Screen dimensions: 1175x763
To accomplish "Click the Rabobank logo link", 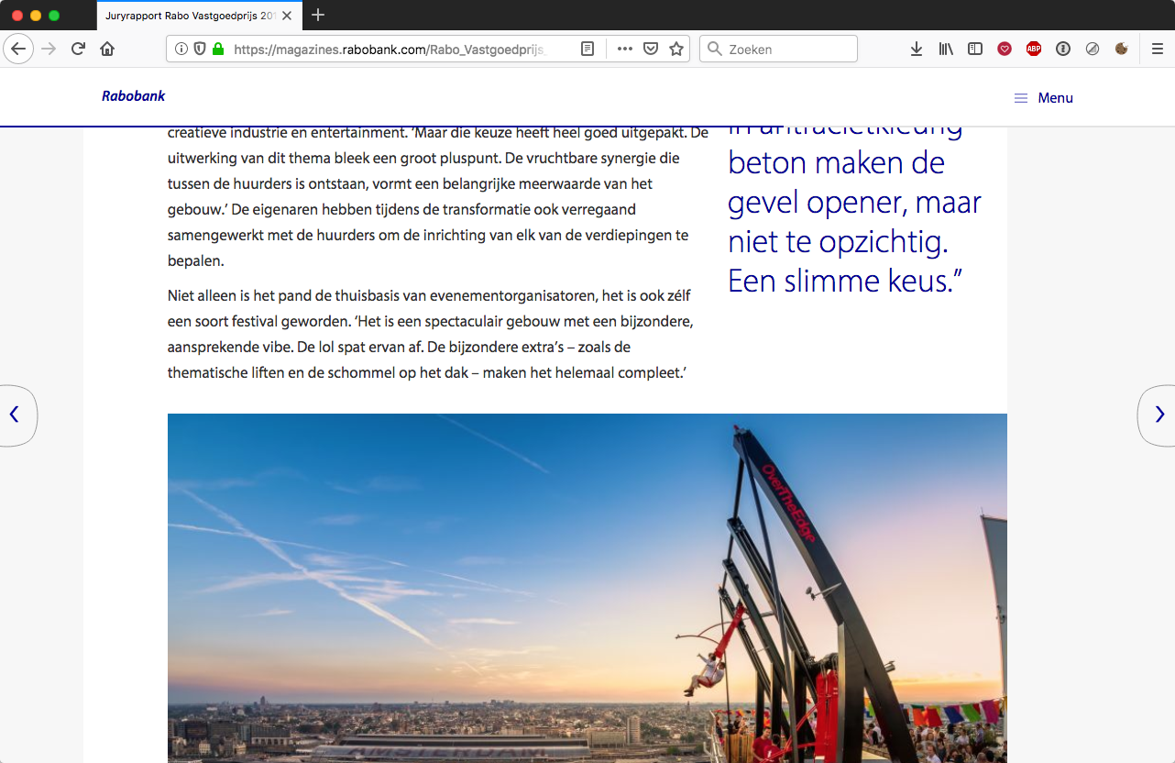I will (x=134, y=96).
